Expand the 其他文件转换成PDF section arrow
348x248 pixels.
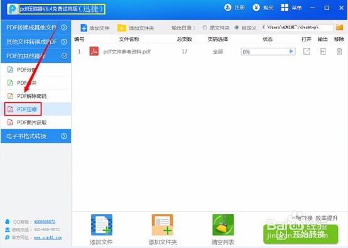(x=64, y=41)
